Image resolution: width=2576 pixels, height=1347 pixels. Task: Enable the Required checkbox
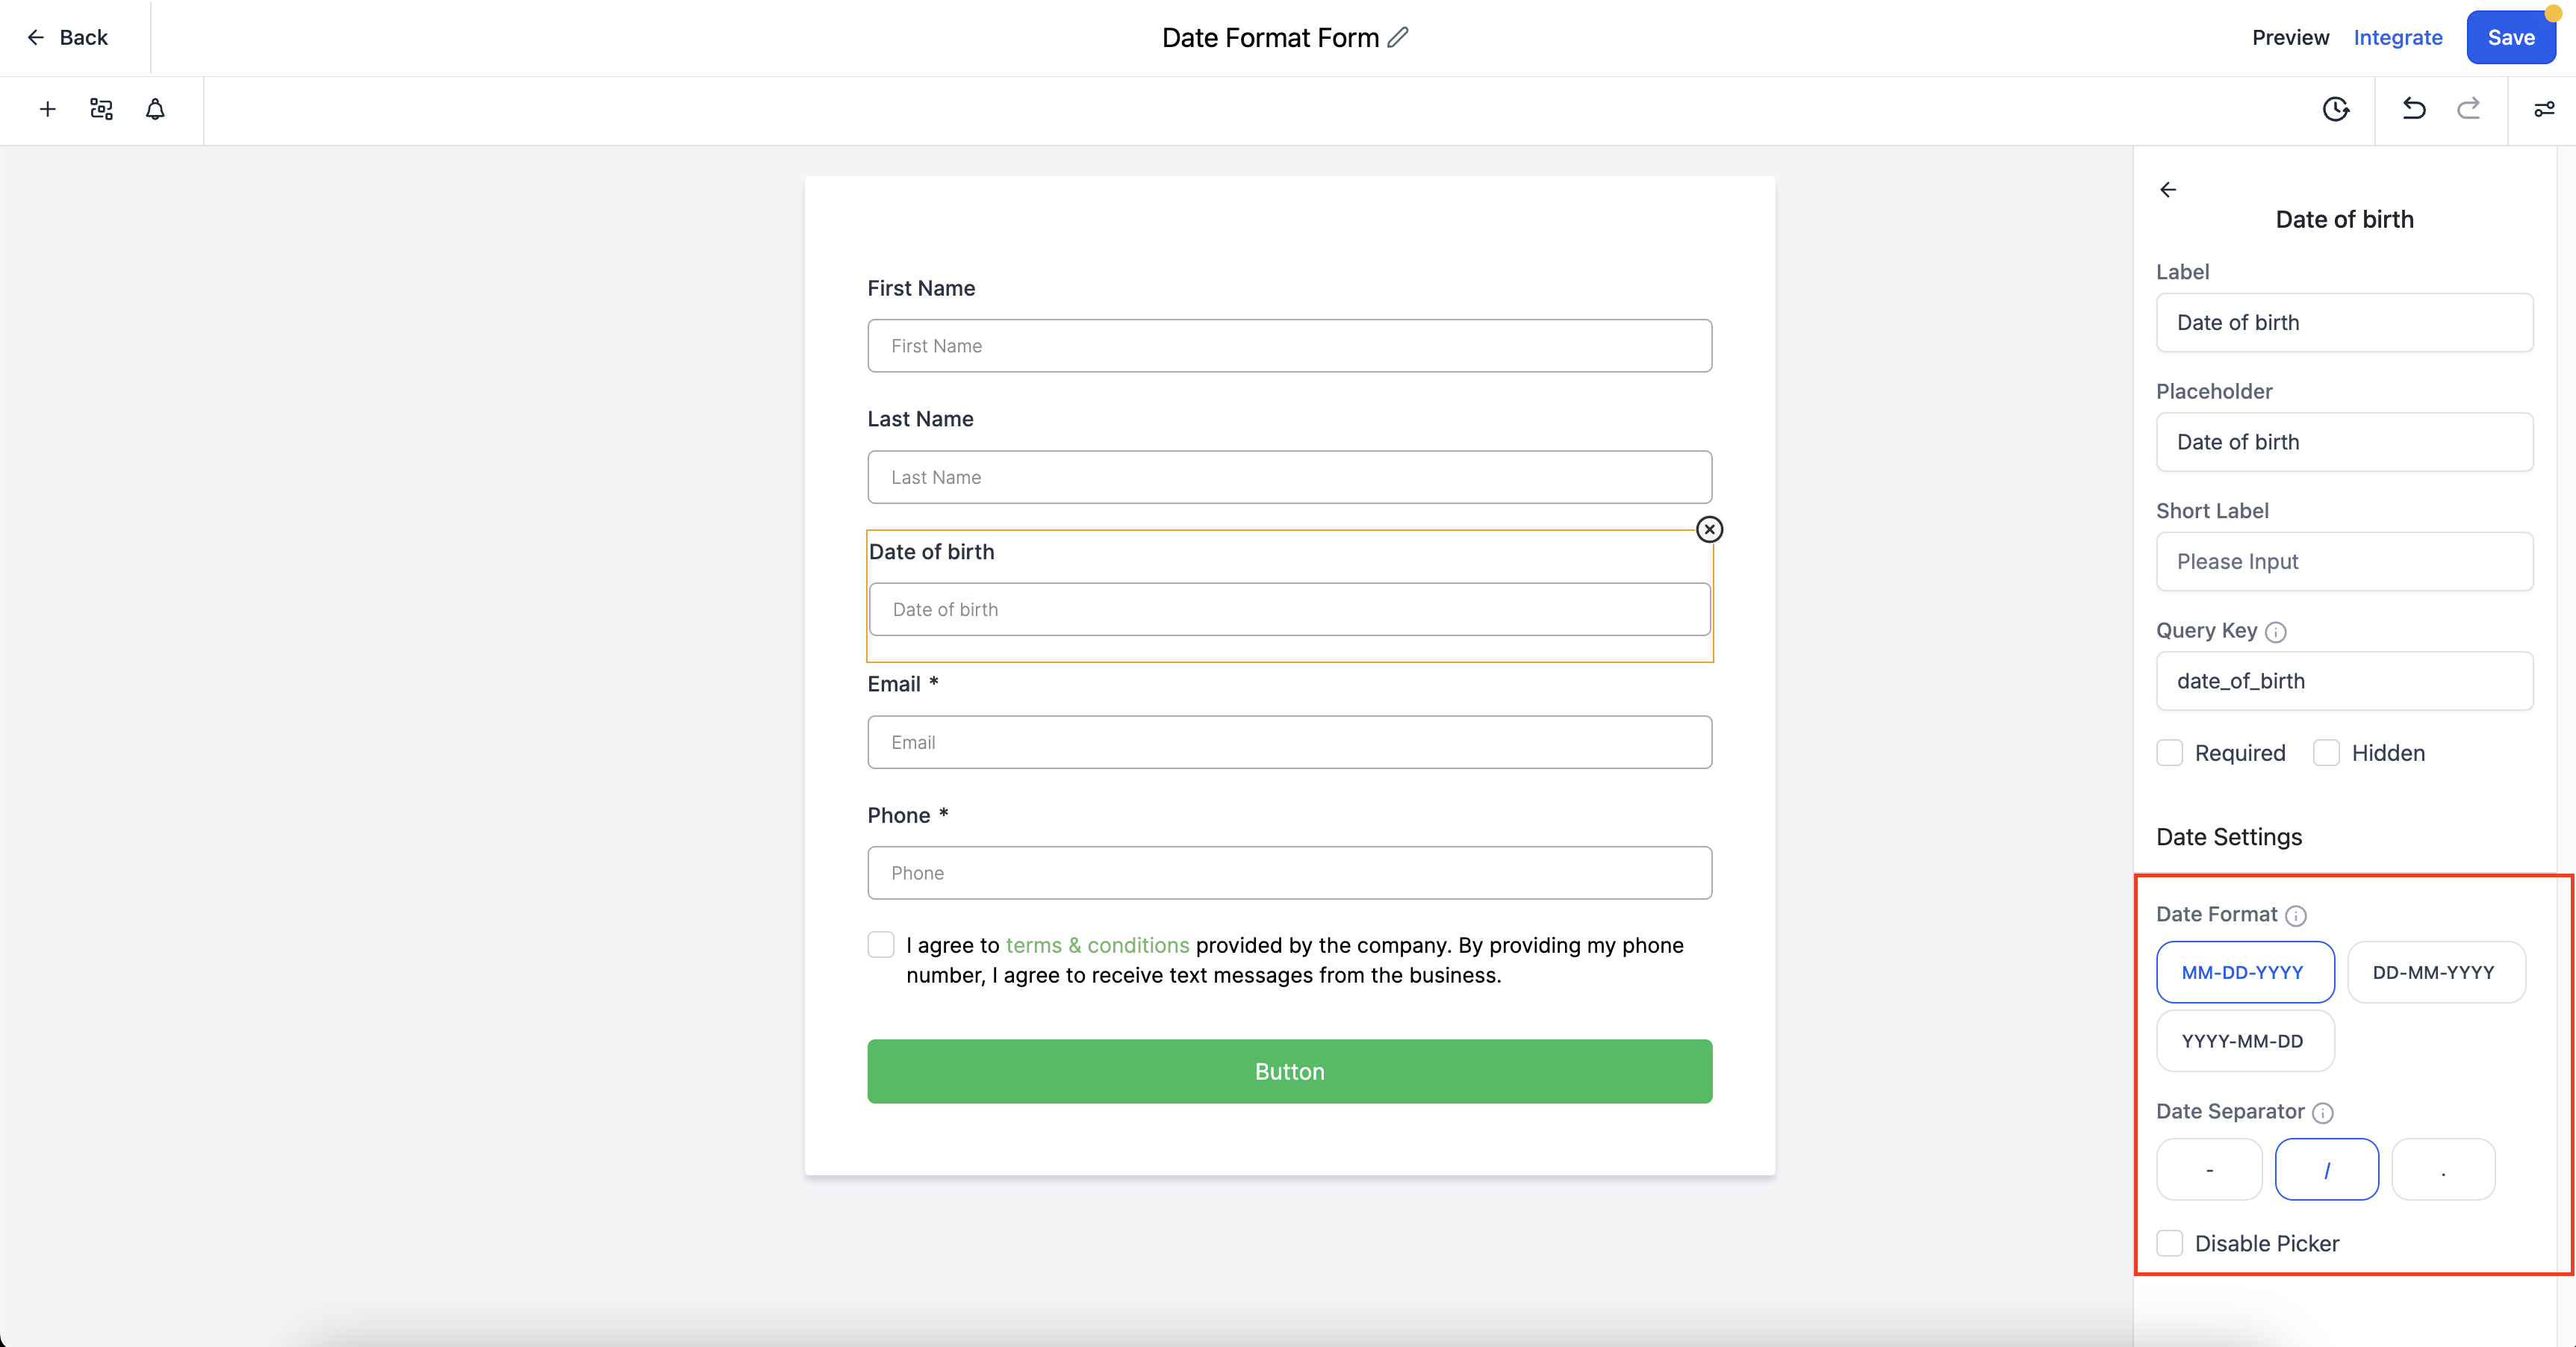coord(2169,753)
